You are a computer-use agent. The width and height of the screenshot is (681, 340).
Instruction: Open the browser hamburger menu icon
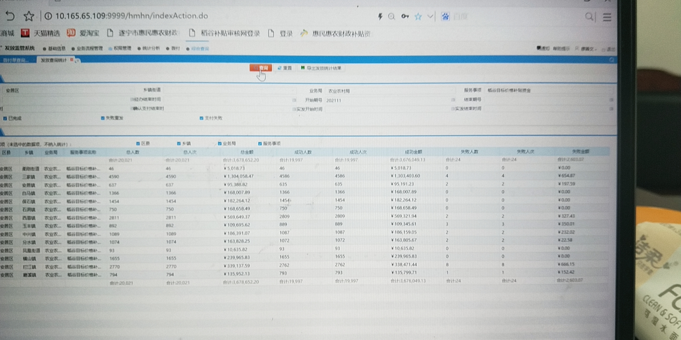click(607, 17)
